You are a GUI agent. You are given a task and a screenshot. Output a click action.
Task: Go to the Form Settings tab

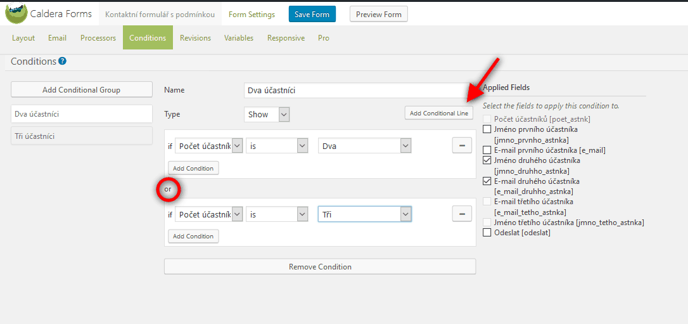pos(252,15)
